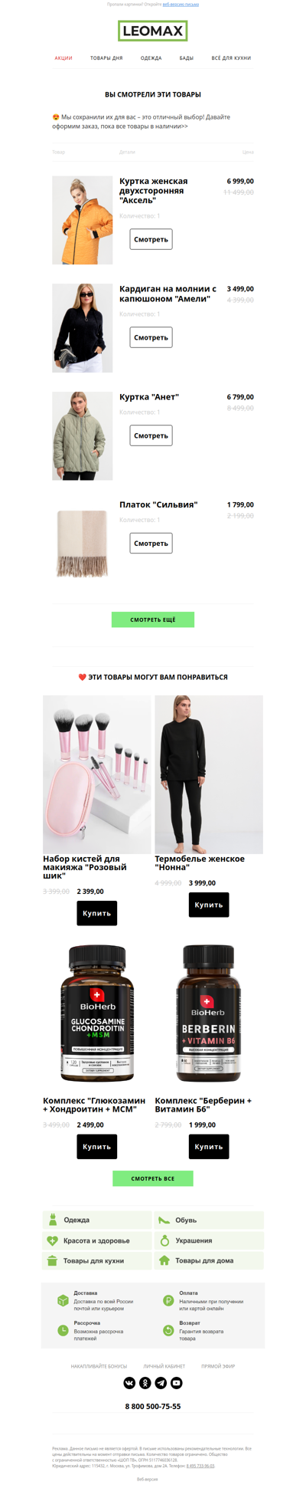The image size is (306, 1498).
Task: Click the ring icon next to Украшения
Action: pyautogui.click(x=164, y=1240)
